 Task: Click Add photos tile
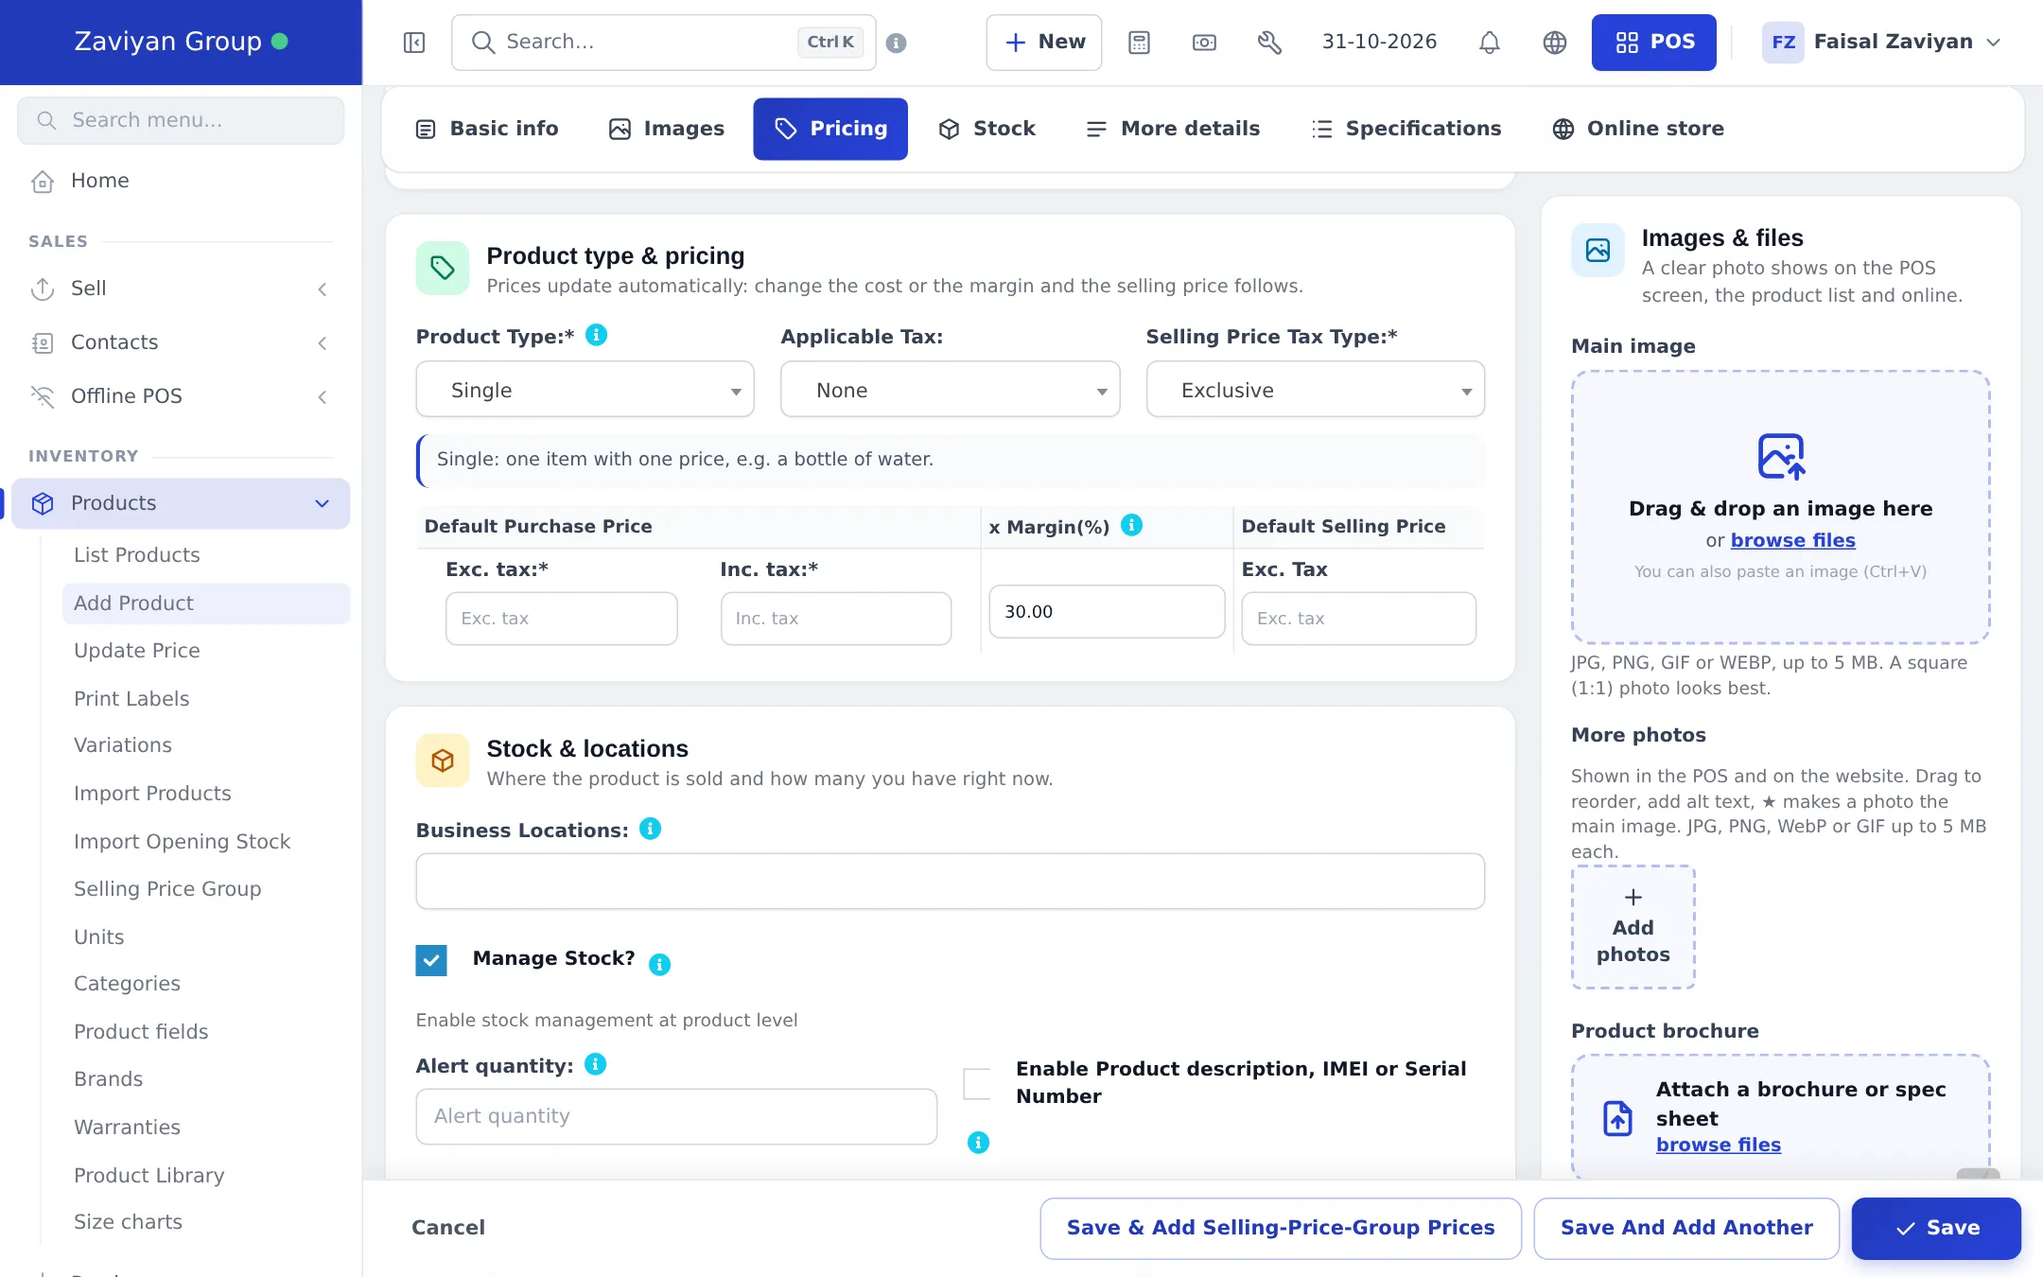click(1633, 927)
